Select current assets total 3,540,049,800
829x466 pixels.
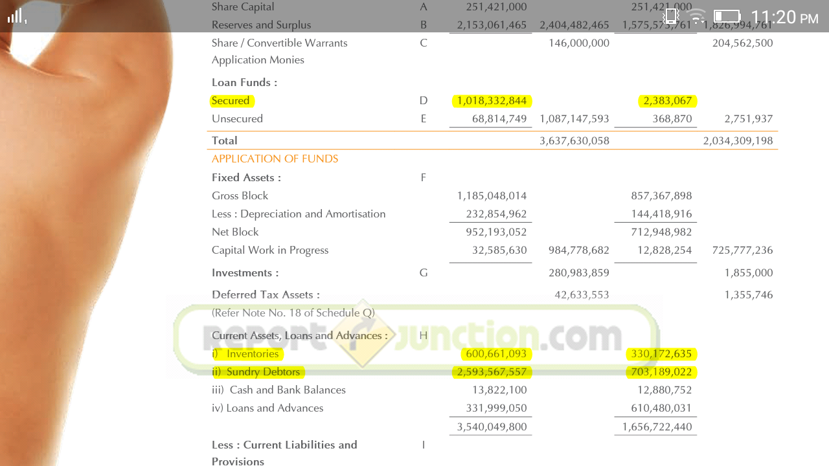pyautogui.click(x=492, y=427)
